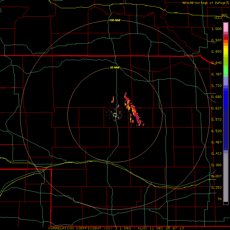Select the pink swatch at top of color bar
The image size is (230, 230).
(226, 27)
